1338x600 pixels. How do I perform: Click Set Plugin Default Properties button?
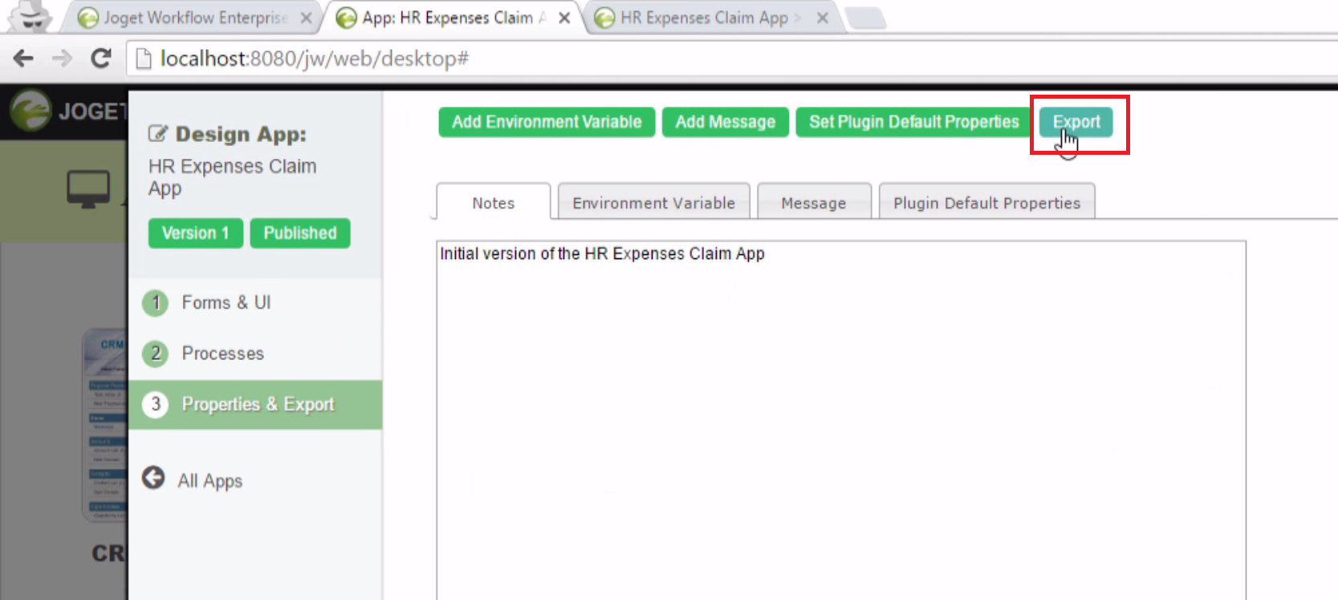pos(914,122)
